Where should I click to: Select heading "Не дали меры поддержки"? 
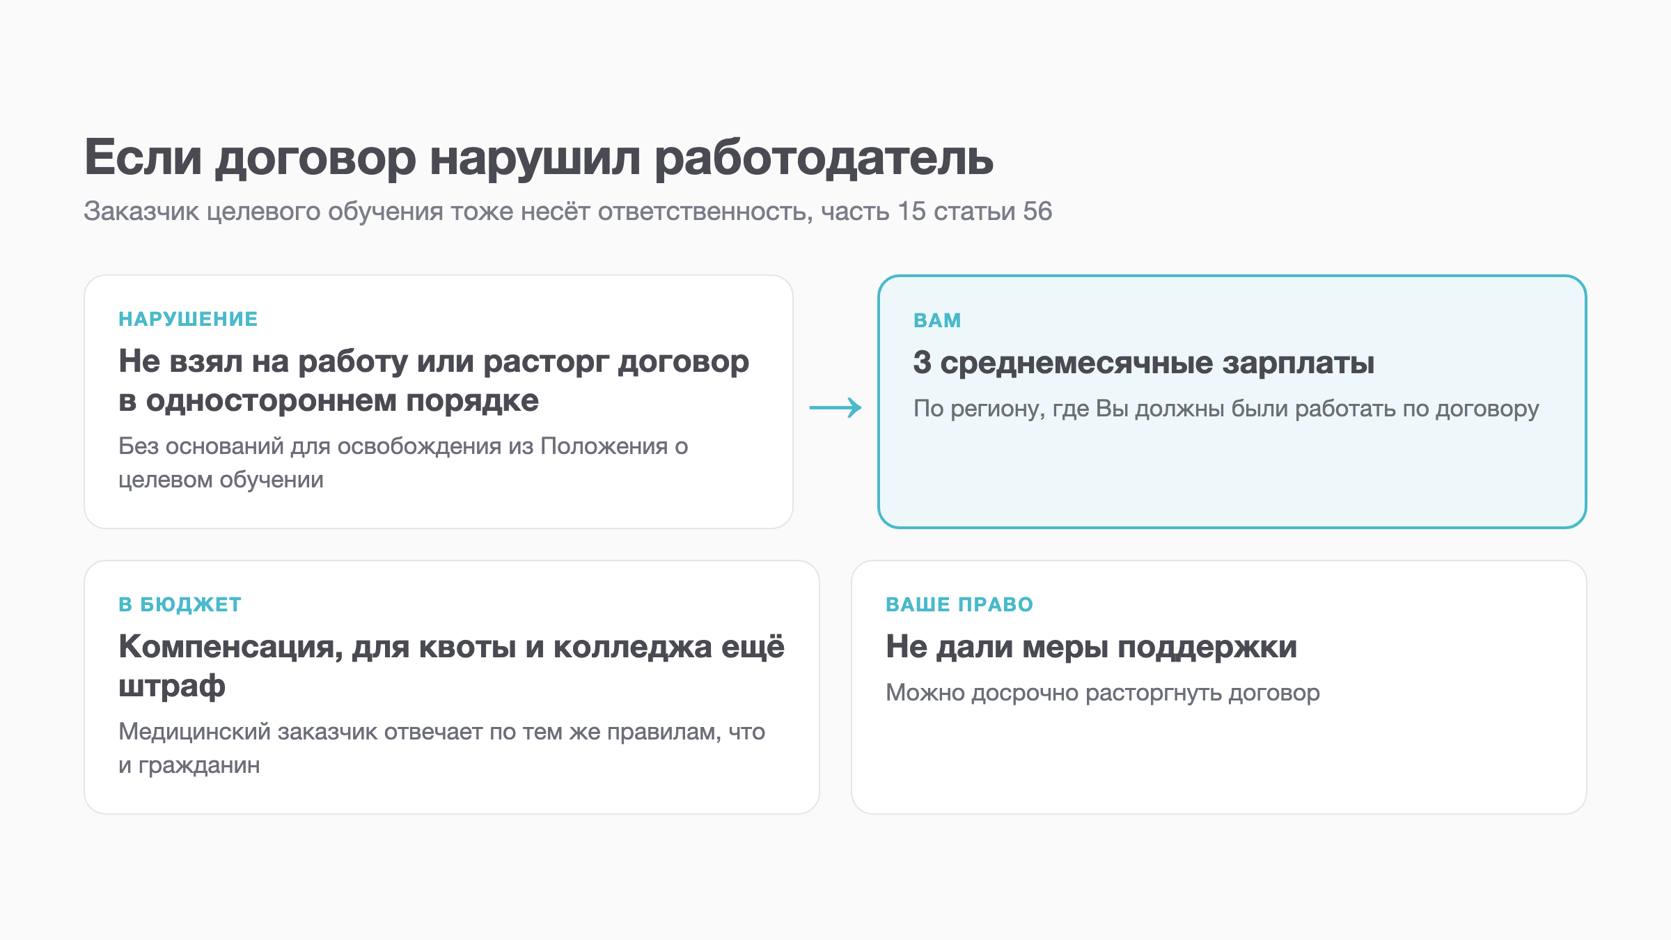[x=1091, y=647]
